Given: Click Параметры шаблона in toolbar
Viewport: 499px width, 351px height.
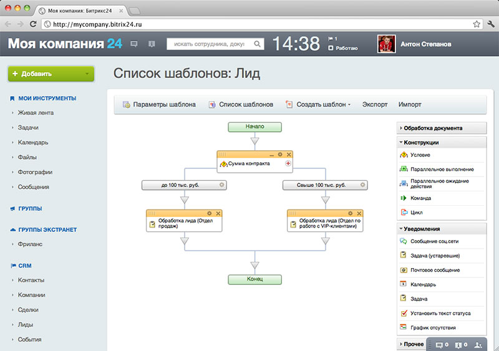Looking at the screenshot, I should [x=159, y=104].
